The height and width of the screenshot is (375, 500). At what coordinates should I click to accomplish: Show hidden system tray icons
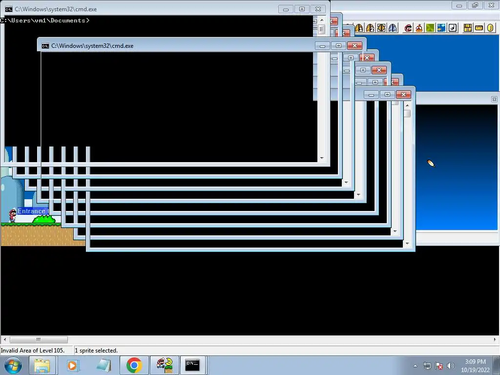click(415, 366)
